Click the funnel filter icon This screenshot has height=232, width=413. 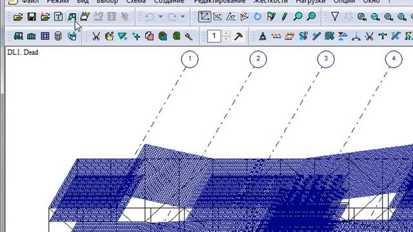335,17
